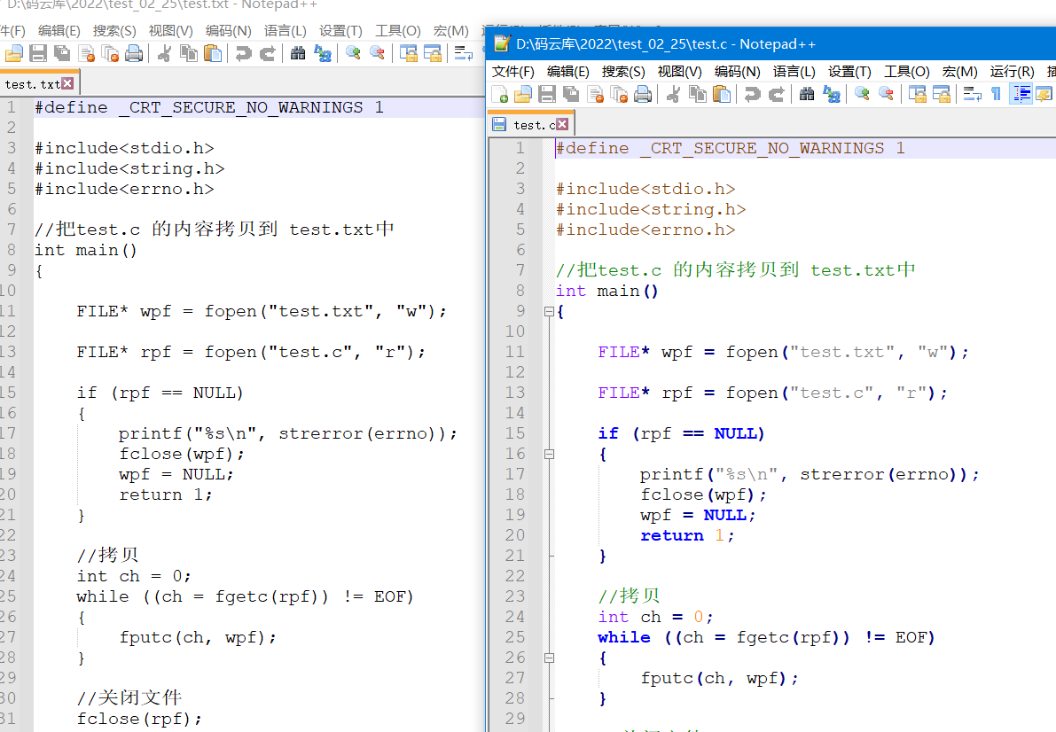Screen dimensions: 1056x732
Task: Toggle indent guide button in test.c toolbar
Action: pos(1021,94)
